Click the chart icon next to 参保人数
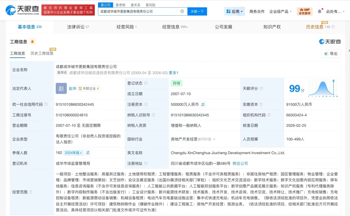Screen dimensions: 350x216 [x=87, y=153]
